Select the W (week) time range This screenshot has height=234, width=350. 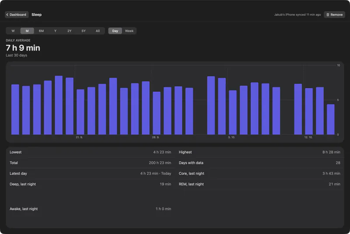(13, 31)
